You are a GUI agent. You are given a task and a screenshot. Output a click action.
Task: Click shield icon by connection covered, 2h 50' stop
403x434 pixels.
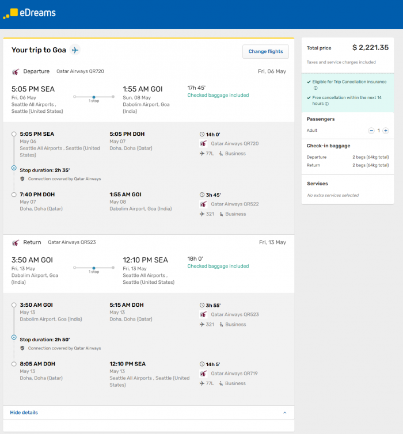tap(22, 348)
